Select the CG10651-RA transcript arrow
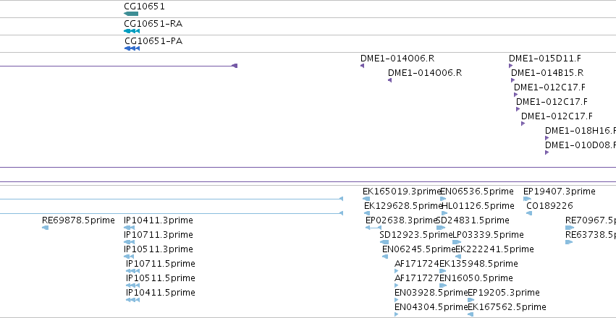This screenshot has width=616, height=318. [x=132, y=31]
